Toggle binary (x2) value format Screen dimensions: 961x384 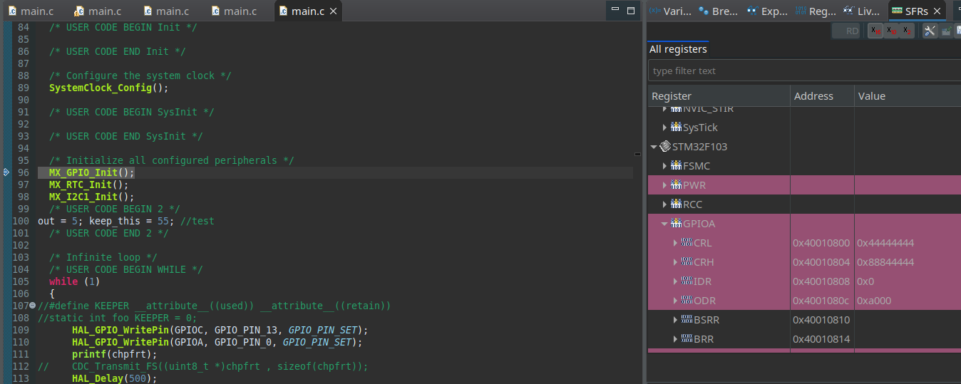coord(906,31)
